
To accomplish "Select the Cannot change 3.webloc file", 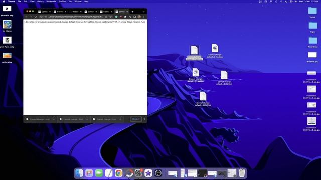I will (x=196, y=75).
